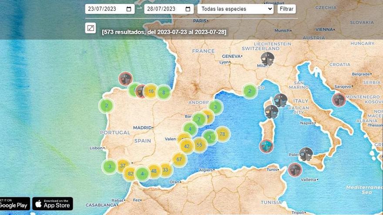383x215 pixels.
Task: Click the VIENNA city label
Action: (324, 30)
